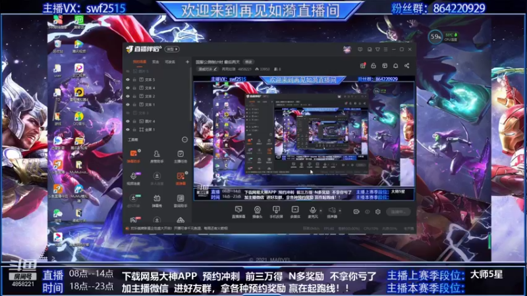Add a new scene with the plus button
527x296 pixels.
(x=187, y=62)
